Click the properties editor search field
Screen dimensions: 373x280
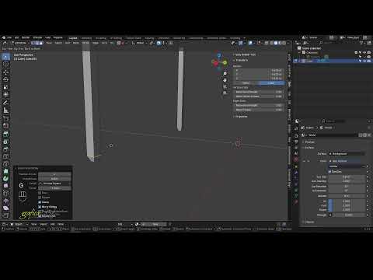334,121
